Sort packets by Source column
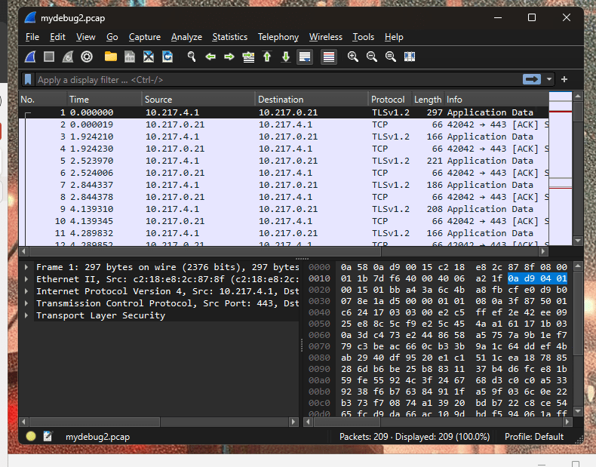This screenshot has height=467, width=596. [199, 100]
